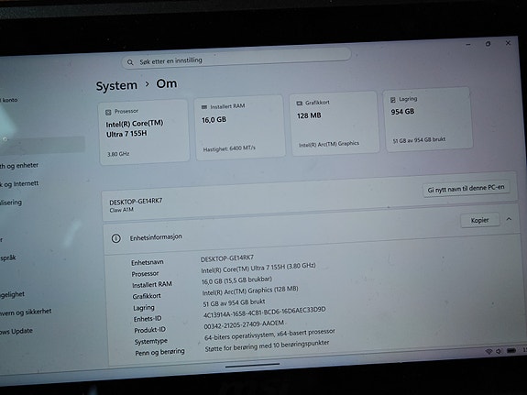Image resolution: width=527 pixels, height=395 pixels.
Task: Click the Installert RAM icon
Action: click(204, 107)
